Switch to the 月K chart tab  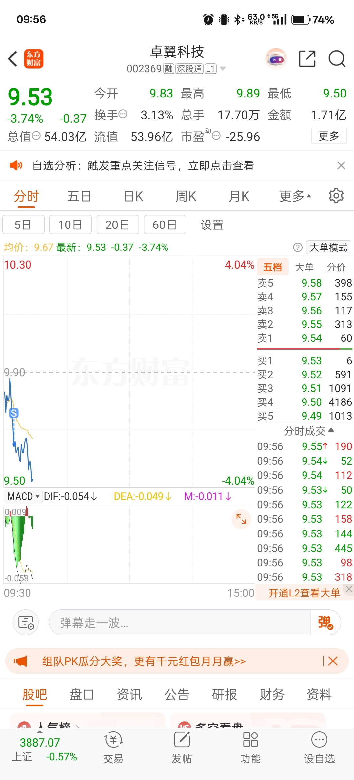[x=239, y=196]
